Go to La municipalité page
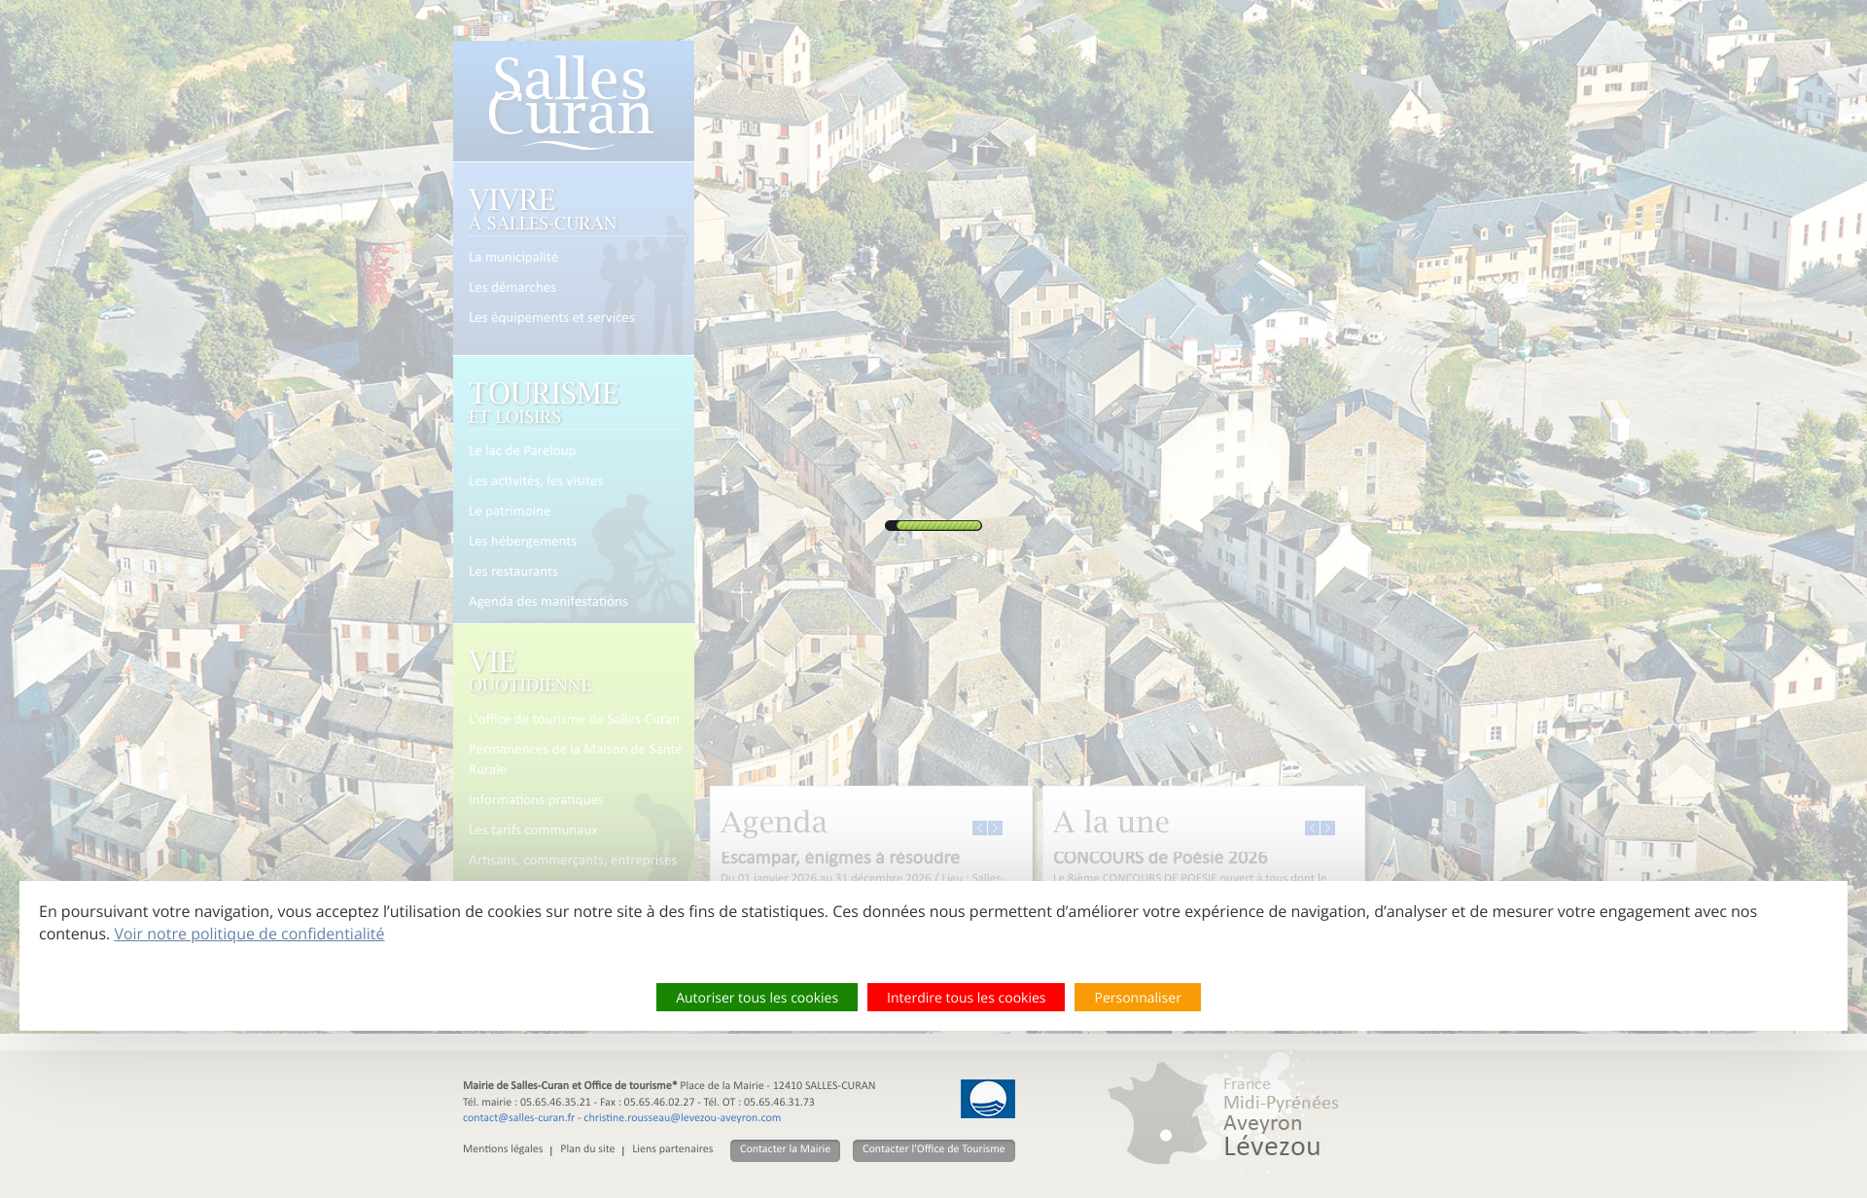 click(513, 258)
